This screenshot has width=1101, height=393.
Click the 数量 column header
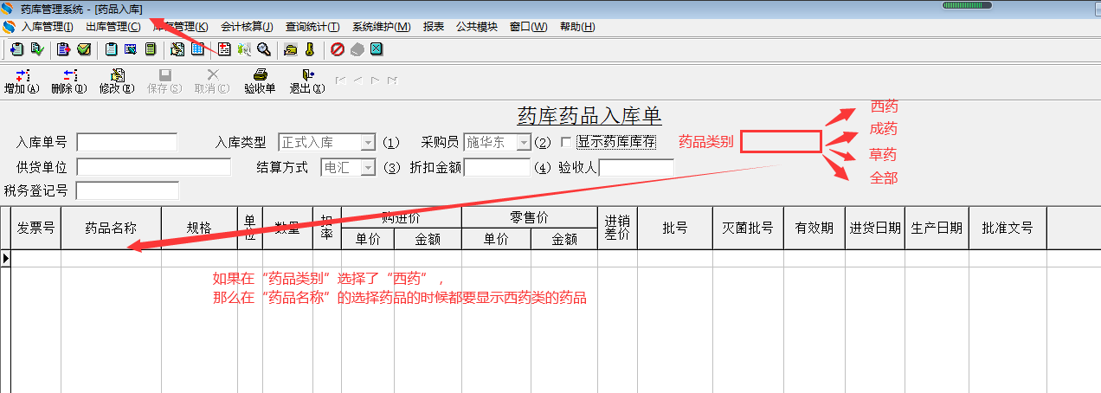point(287,229)
